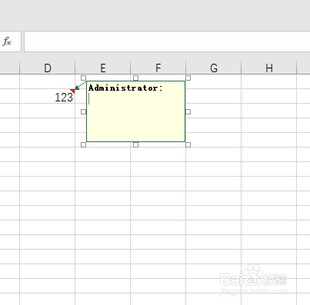This screenshot has height=305, width=310.
Task: Select column H header
Action: [269, 68]
